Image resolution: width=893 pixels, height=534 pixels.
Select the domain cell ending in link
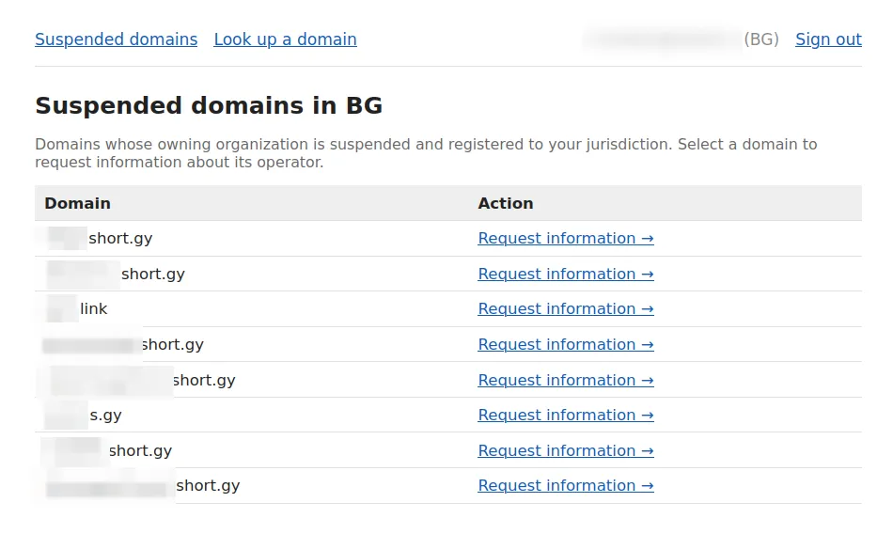(x=251, y=309)
